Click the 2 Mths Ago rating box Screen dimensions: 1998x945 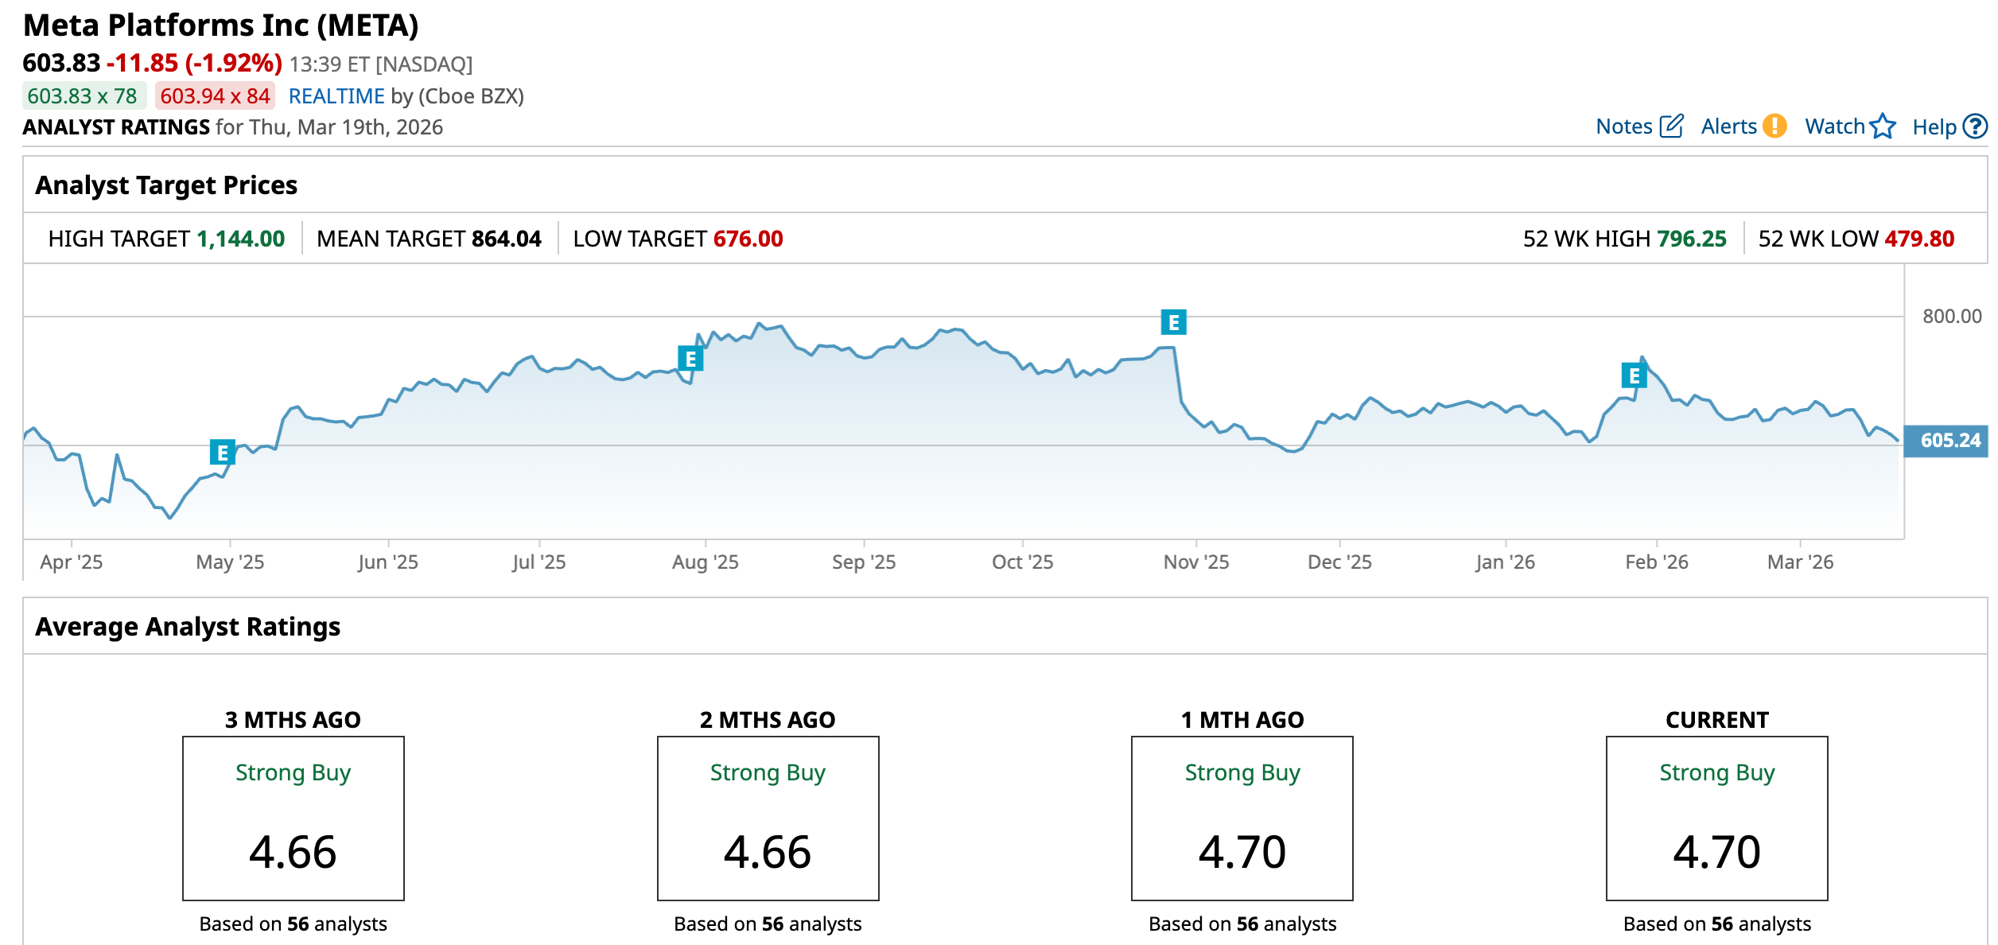(x=768, y=818)
